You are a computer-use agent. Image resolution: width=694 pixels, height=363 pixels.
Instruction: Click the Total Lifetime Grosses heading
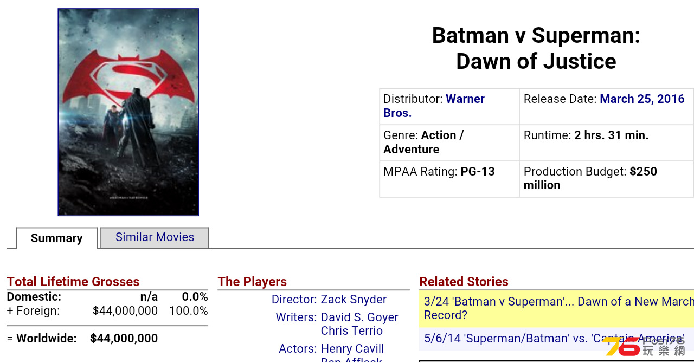73,282
